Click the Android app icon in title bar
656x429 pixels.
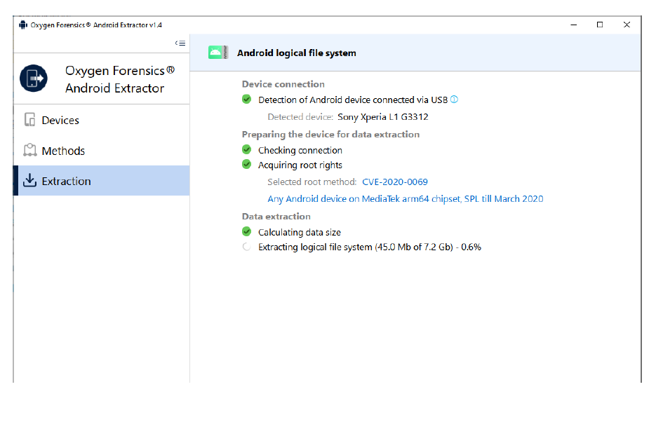point(23,25)
